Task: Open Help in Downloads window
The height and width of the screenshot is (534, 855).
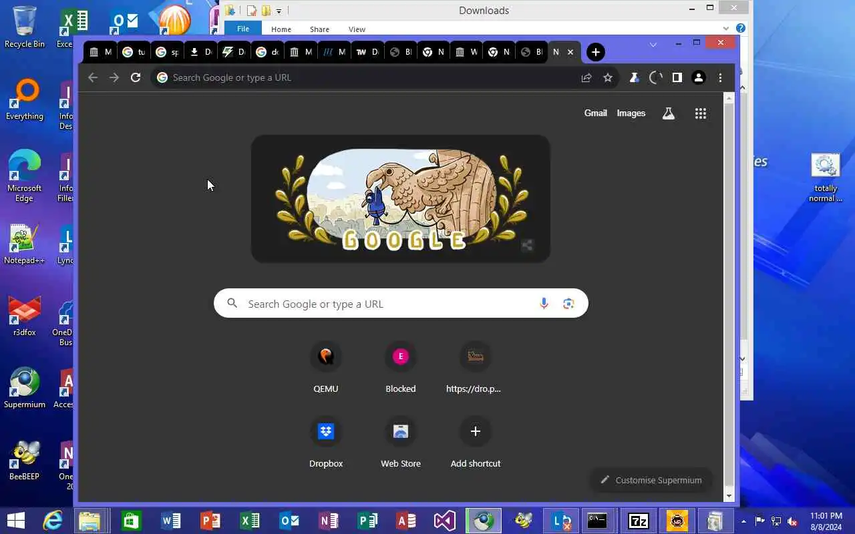Action: (740, 28)
